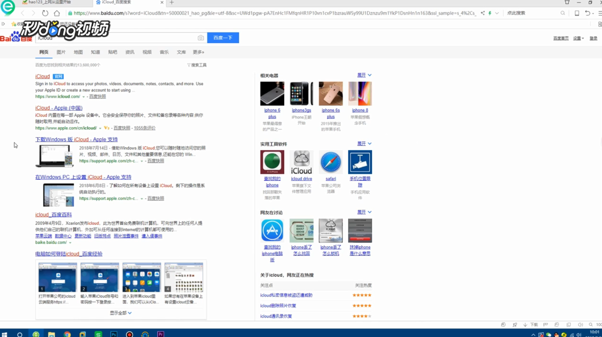Click the 1055条评价 reviews link
The width and height of the screenshot is (602, 337).
145,128
